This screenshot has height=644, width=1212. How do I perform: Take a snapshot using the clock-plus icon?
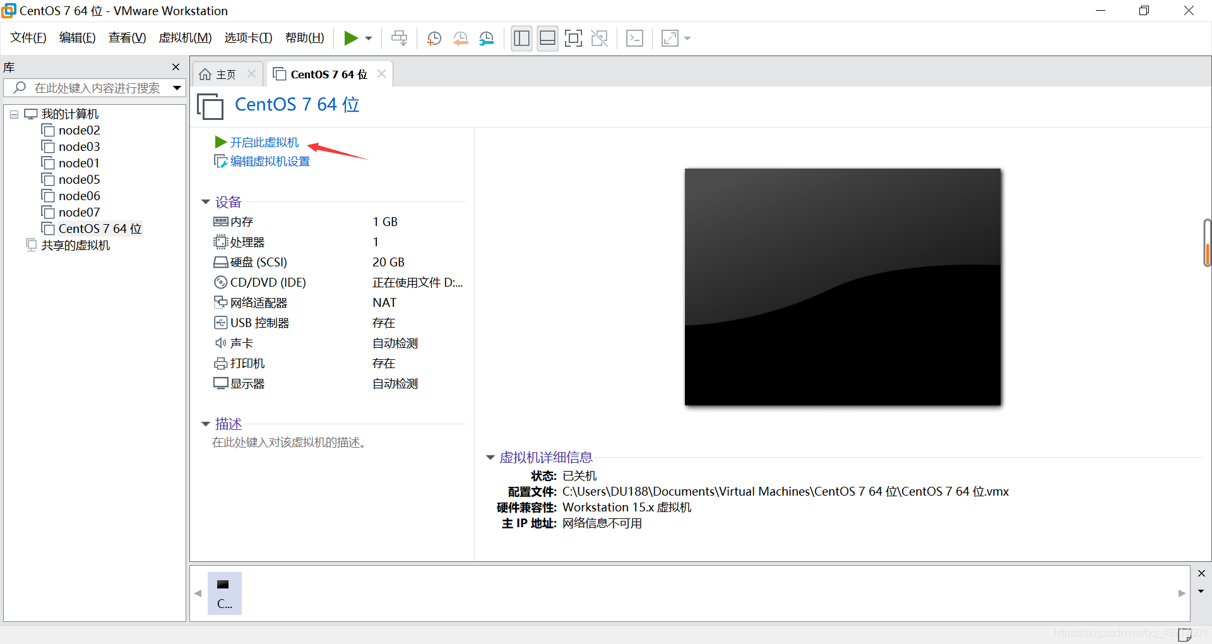click(x=434, y=39)
